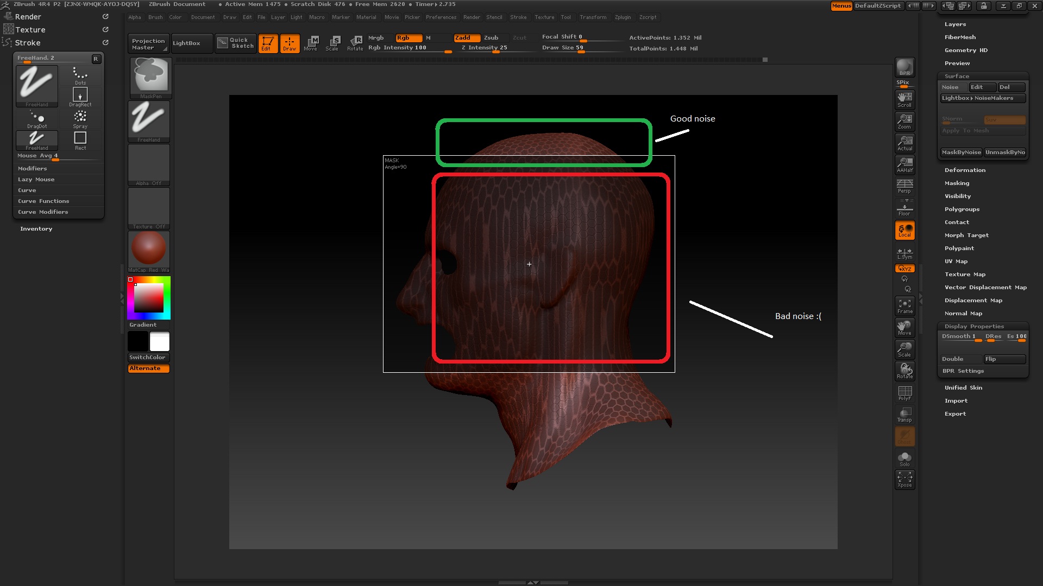Activate the Rotate mode in top shelf
1043x586 pixels.
[355, 43]
